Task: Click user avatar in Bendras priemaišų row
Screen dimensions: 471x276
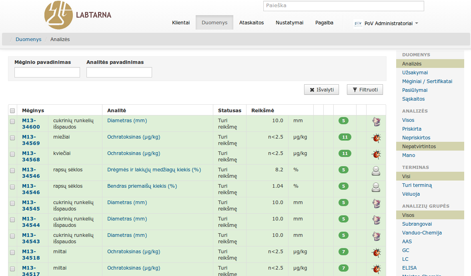Action: pyautogui.click(x=376, y=187)
